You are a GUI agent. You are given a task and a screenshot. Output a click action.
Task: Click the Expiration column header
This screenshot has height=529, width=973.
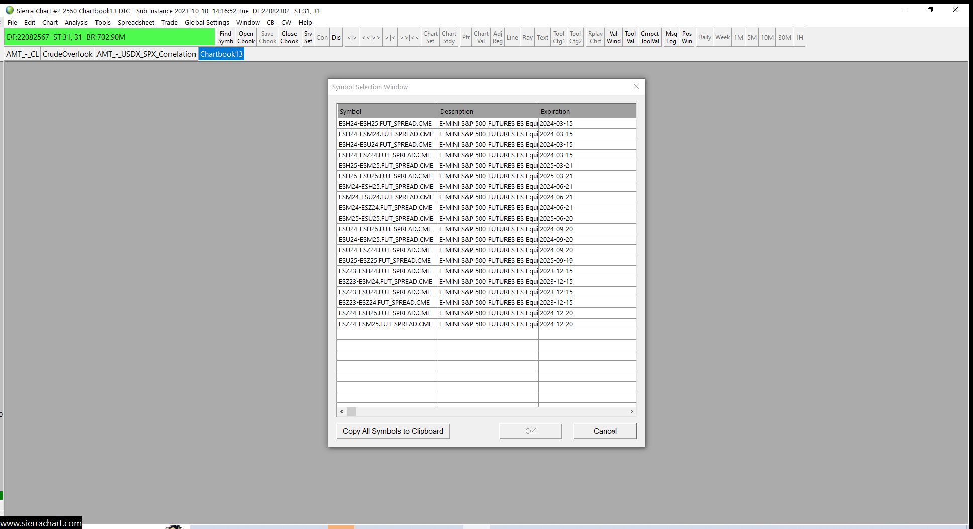587,111
